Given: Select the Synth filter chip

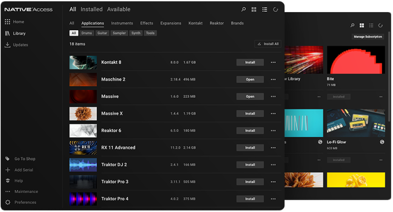Looking at the screenshot, I should [136, 33].
